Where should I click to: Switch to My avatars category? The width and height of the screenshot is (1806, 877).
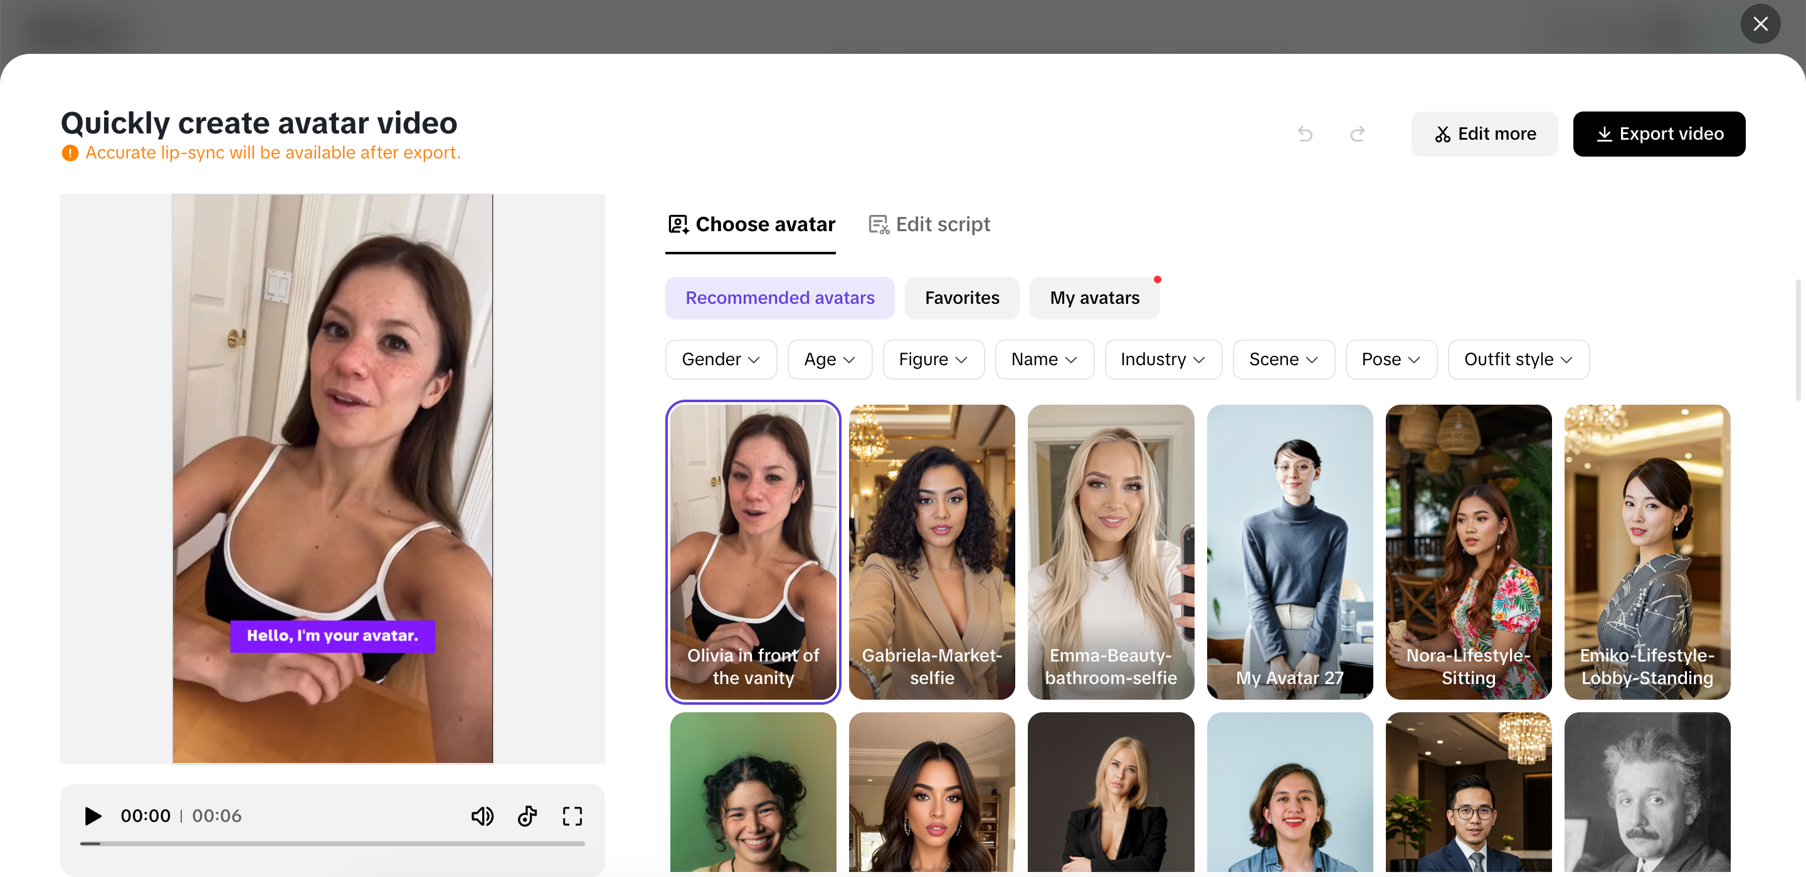[x=1094, y=298]
